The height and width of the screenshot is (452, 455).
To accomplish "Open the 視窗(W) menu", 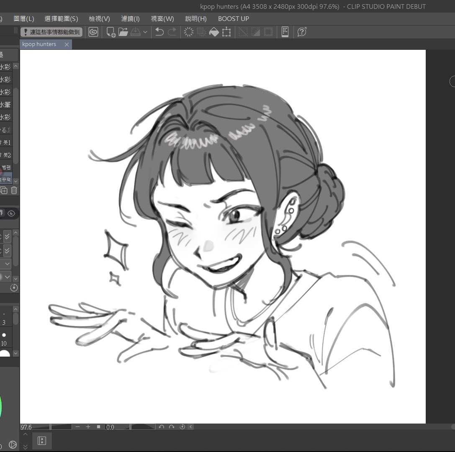I will tap(162, 19).
